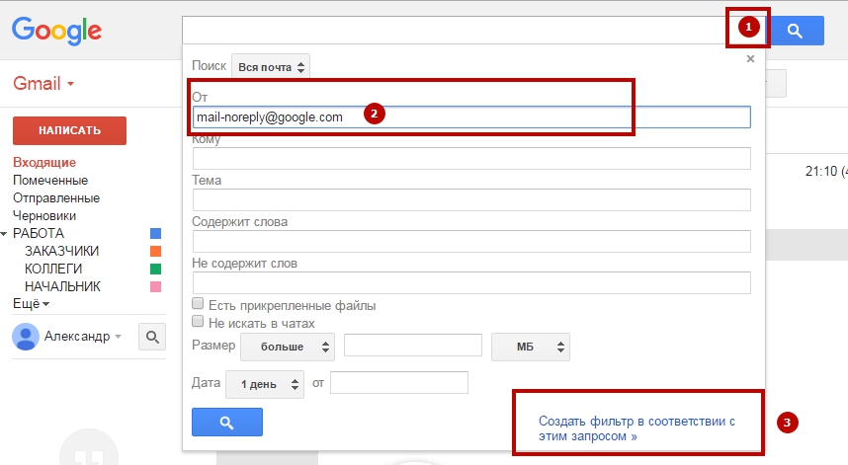The width and height of the screenshot is (848, 465).
Task: Click the 'От' sender input field
Action: (x=471, y=117)
